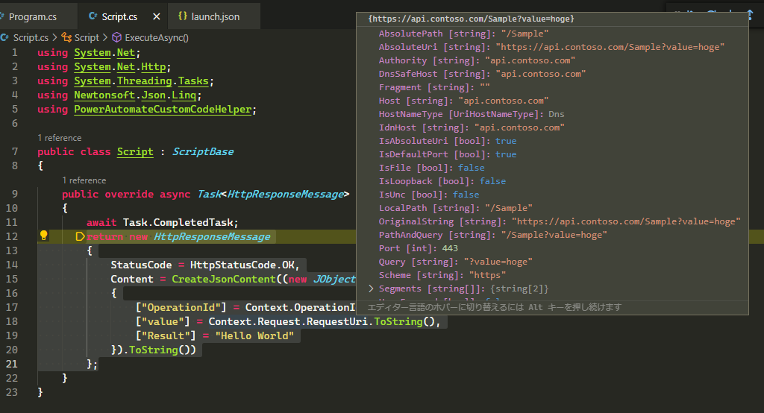764x413 pixels.
Task: Click line number 12 in gutter
Action: 12,236
